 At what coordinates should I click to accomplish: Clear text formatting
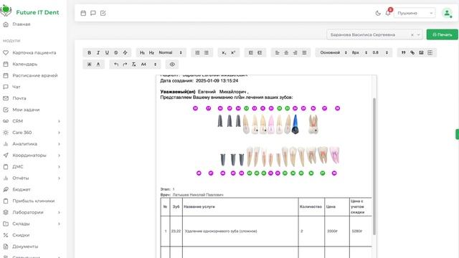134,64
